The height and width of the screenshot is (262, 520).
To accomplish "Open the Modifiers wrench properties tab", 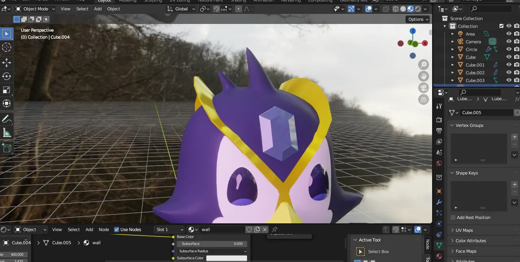I will [439, 202].
